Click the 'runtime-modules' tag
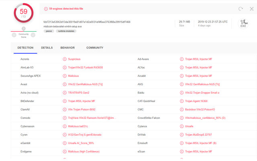This screenshot has height=161, width=257. point(66,31)
